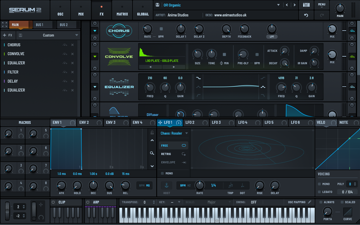Collapse the Chorus module arrow
The image size is (360, 225).
point(95,31)
